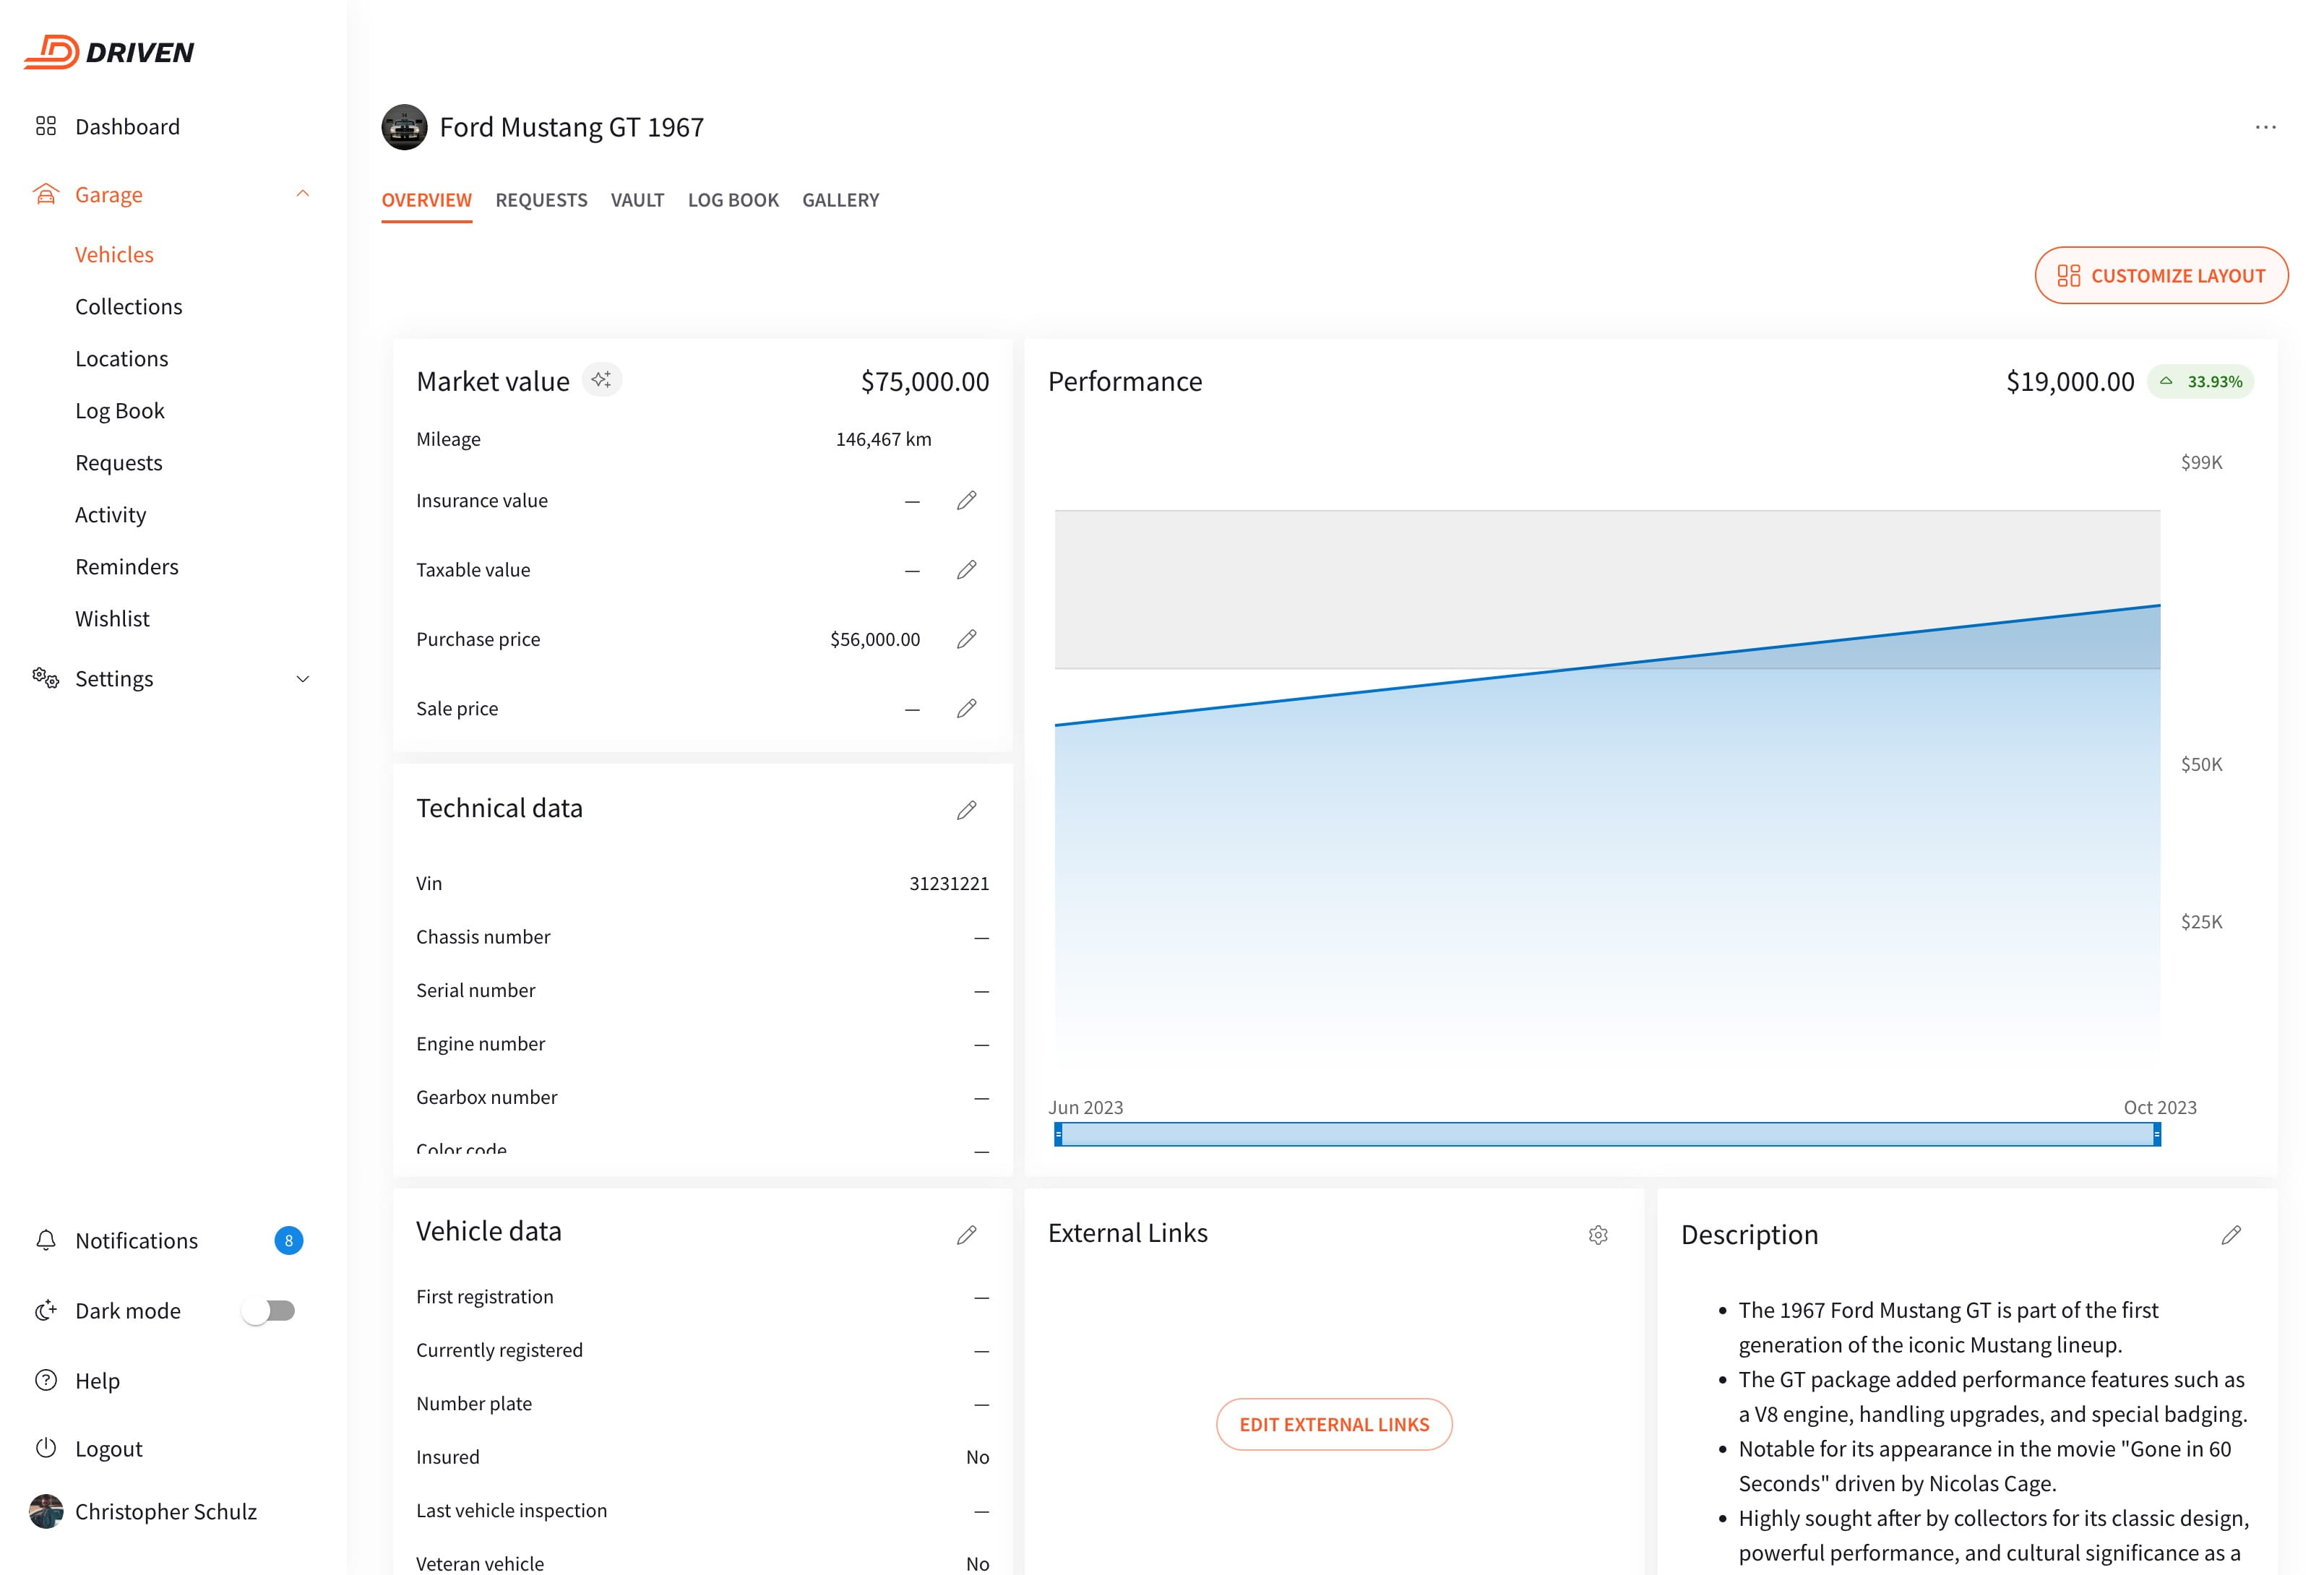Switch to the Vault tab
This screenshot has width=2324, height=1575.
(x=637, y=200)
